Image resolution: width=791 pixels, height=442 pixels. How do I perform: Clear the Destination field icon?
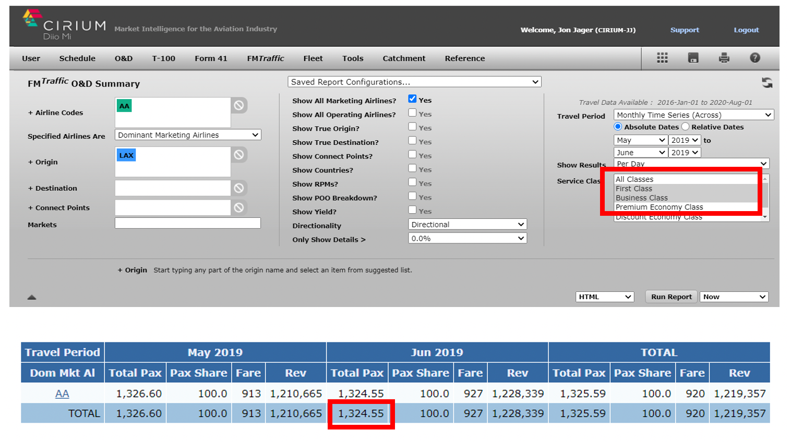coord(239,188)
